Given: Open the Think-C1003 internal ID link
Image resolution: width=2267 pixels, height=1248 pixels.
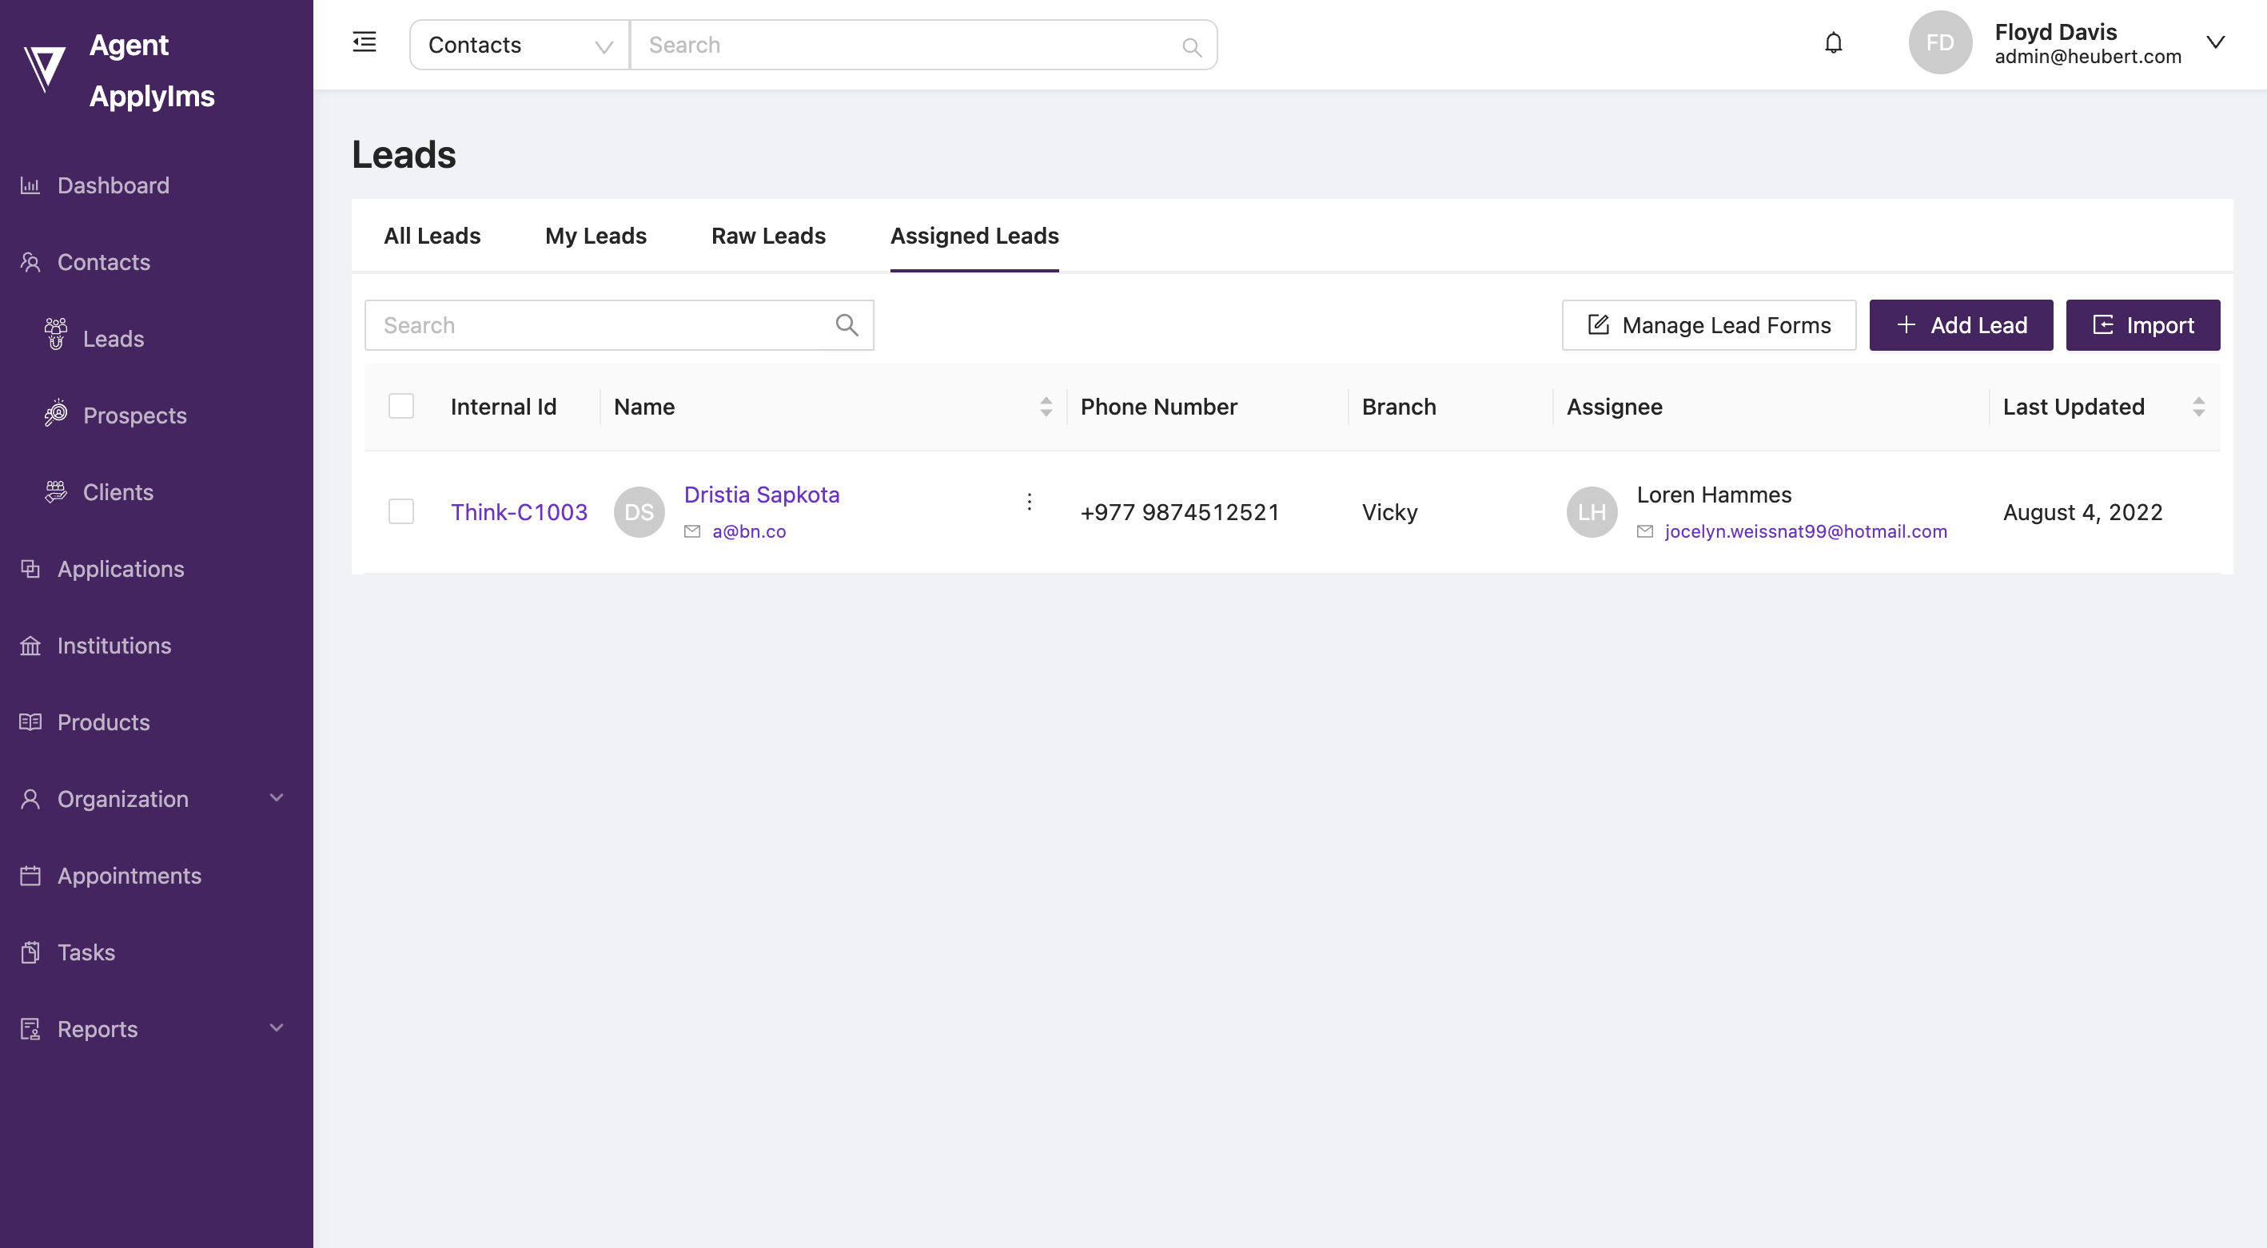Looking at the screenshot, I should (x=520, y=512).
